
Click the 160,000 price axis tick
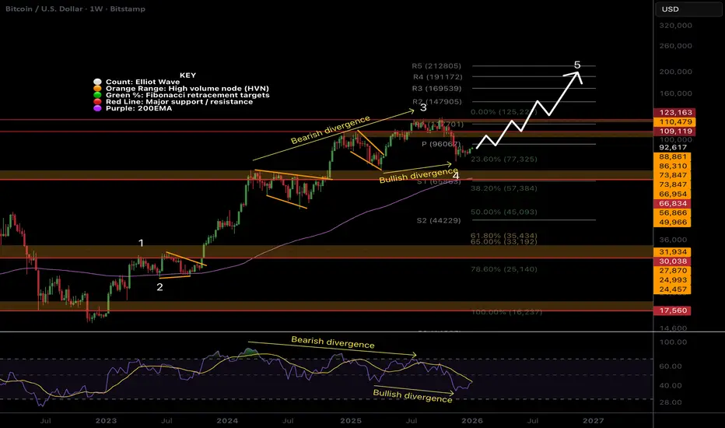point(675,93)
